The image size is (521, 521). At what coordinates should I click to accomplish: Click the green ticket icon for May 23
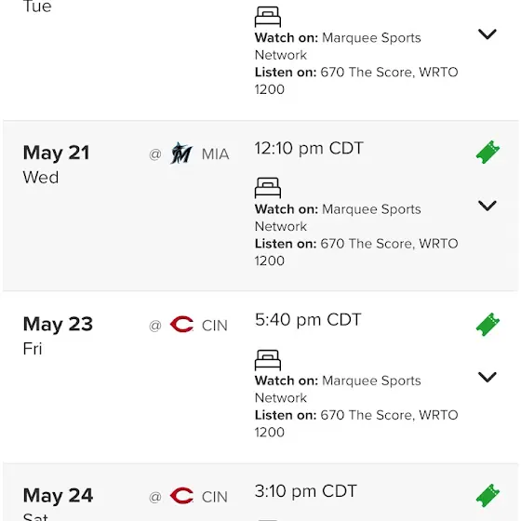tap(488, 325)
